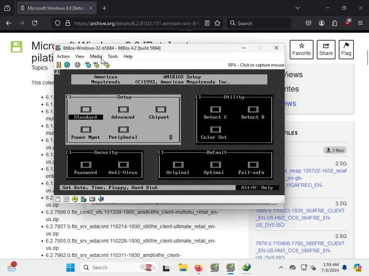The height and width of the screenshot is (276, 369).
Task: Click the CD-ROM disc status icon
Action: tap(75, 199)
